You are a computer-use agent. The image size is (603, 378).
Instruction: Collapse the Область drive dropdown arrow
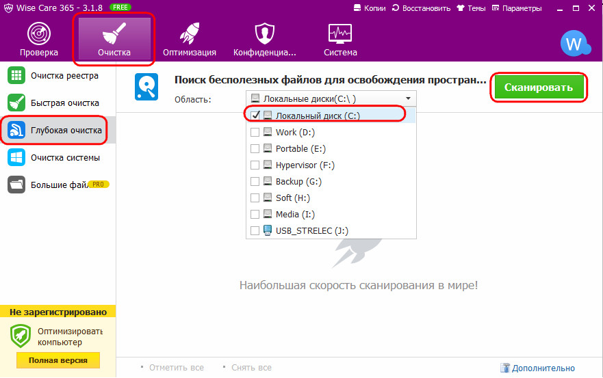click(x=409, y=98)
